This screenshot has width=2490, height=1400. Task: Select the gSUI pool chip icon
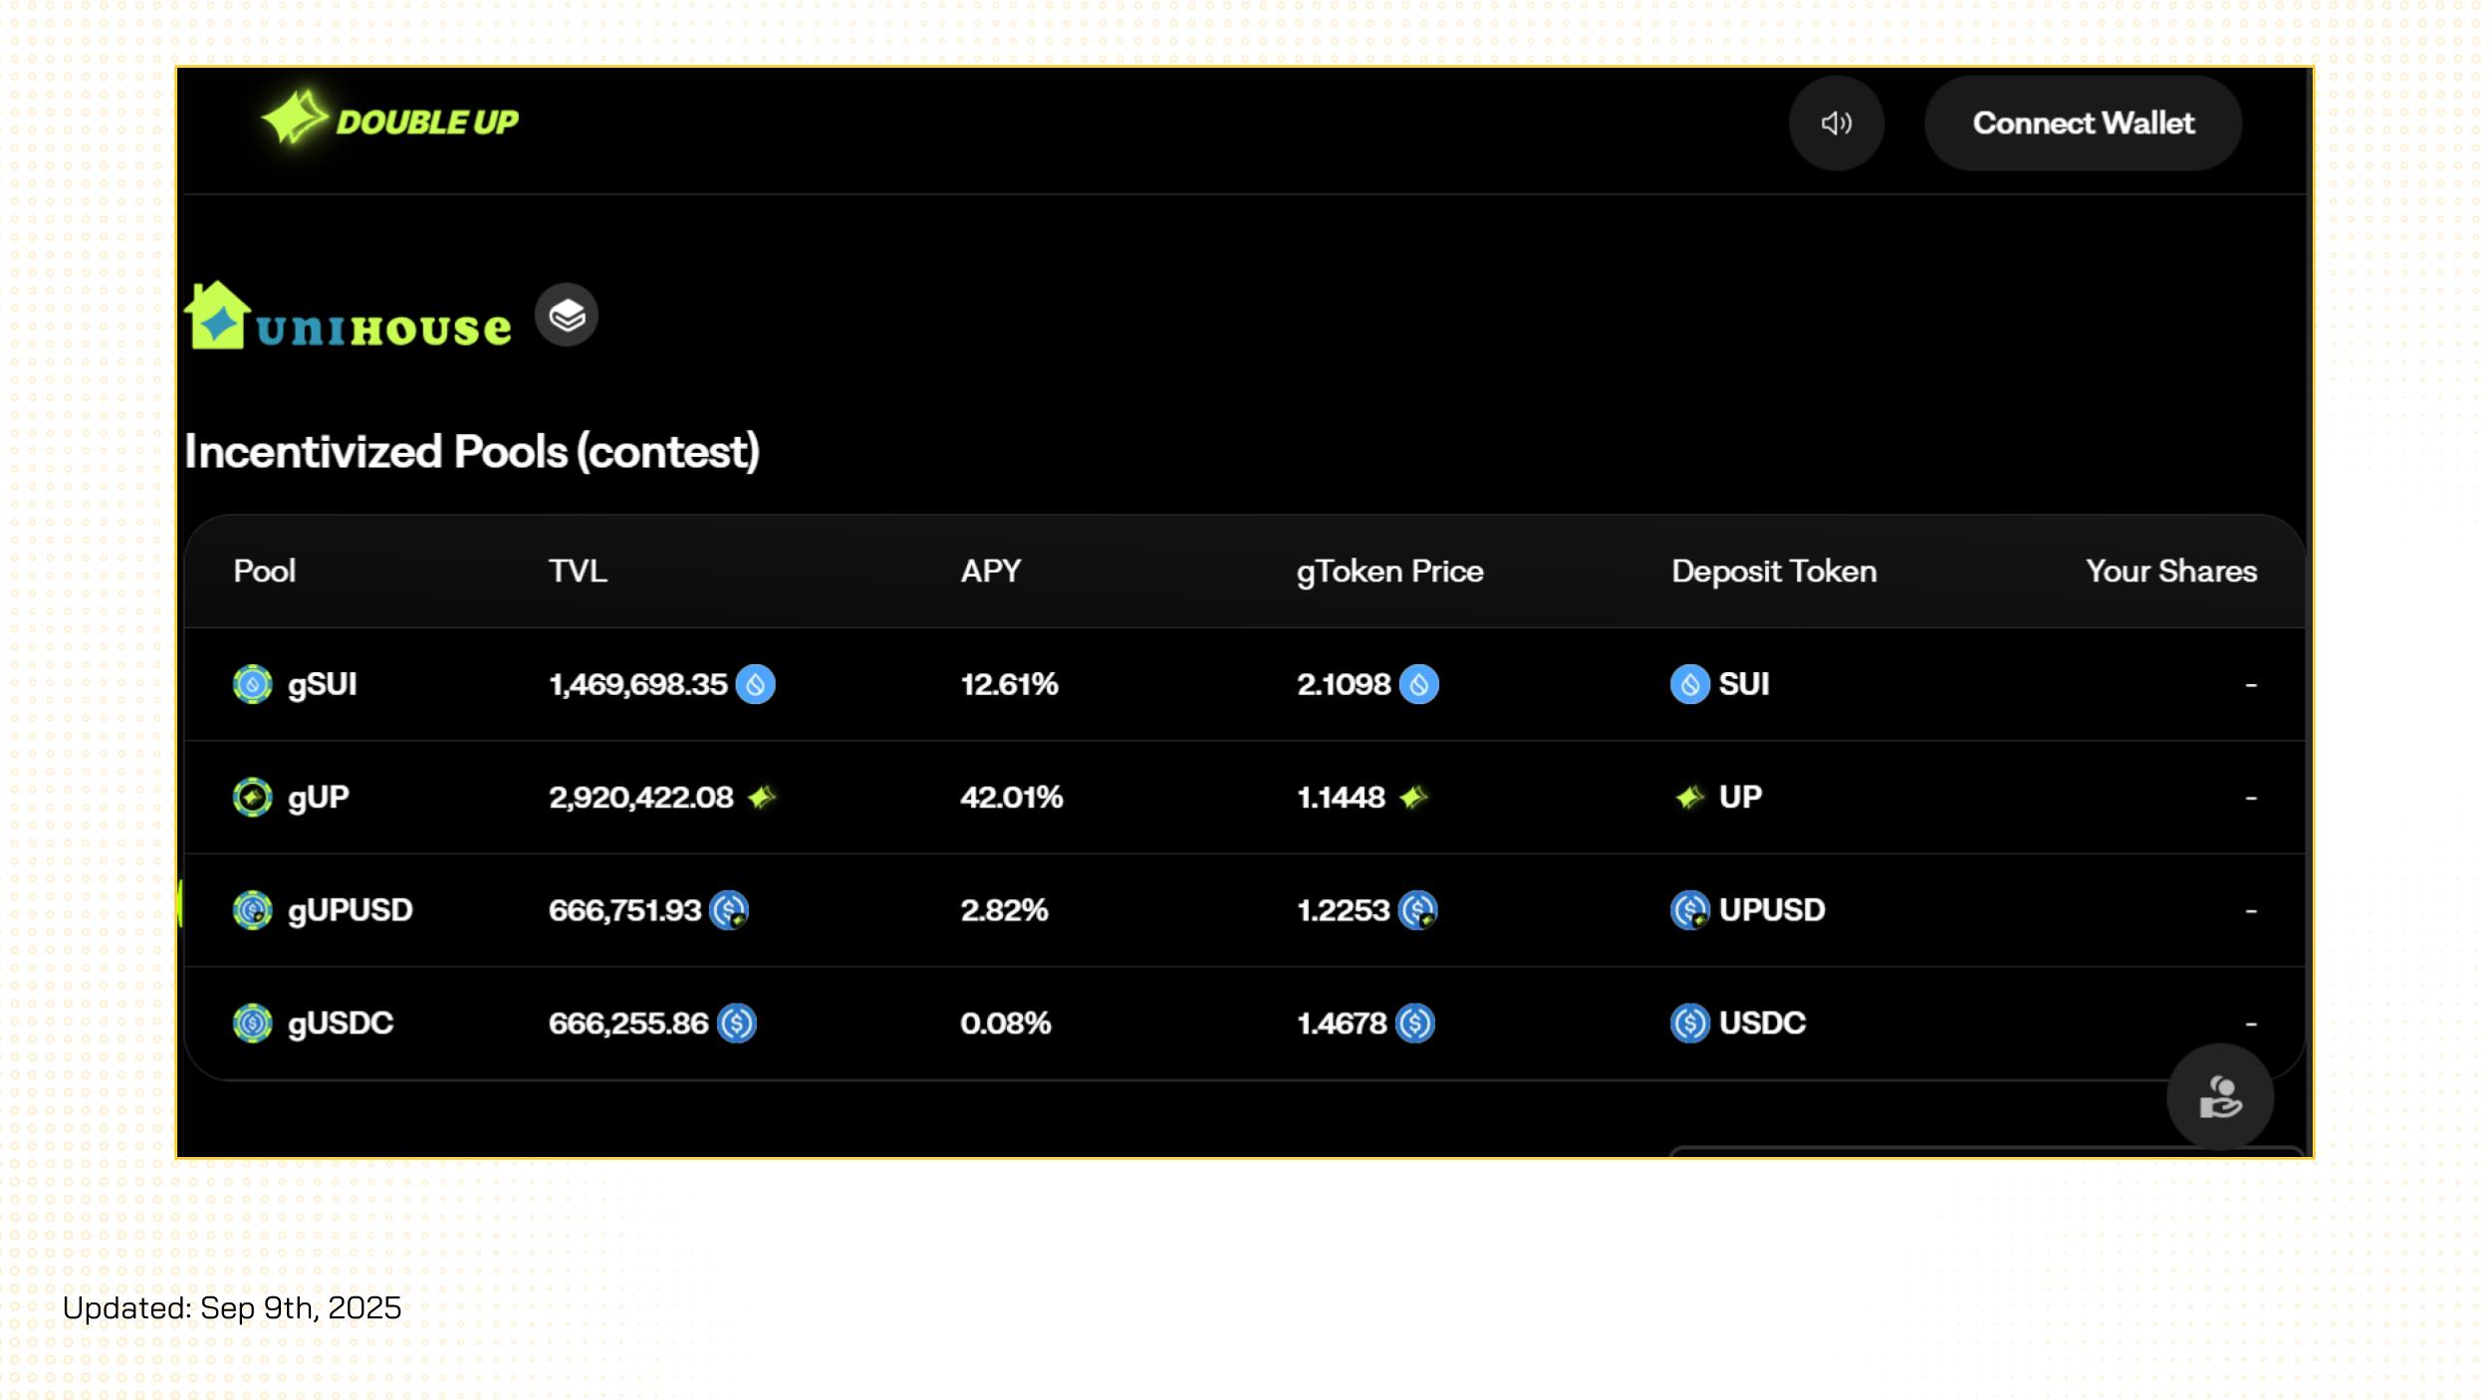coord(252,684)
